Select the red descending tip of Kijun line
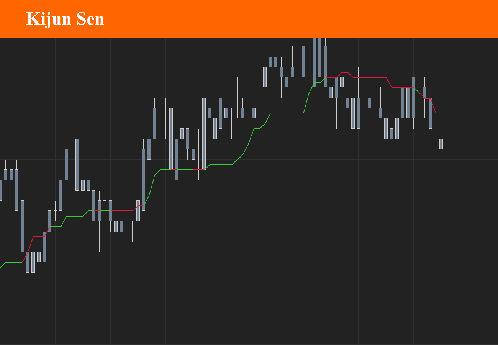Screen dimensions: 498x345 (432, 105)
